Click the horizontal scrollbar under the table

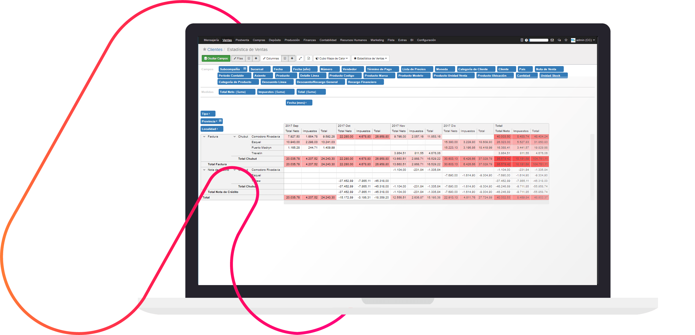(x=416, y=203)
